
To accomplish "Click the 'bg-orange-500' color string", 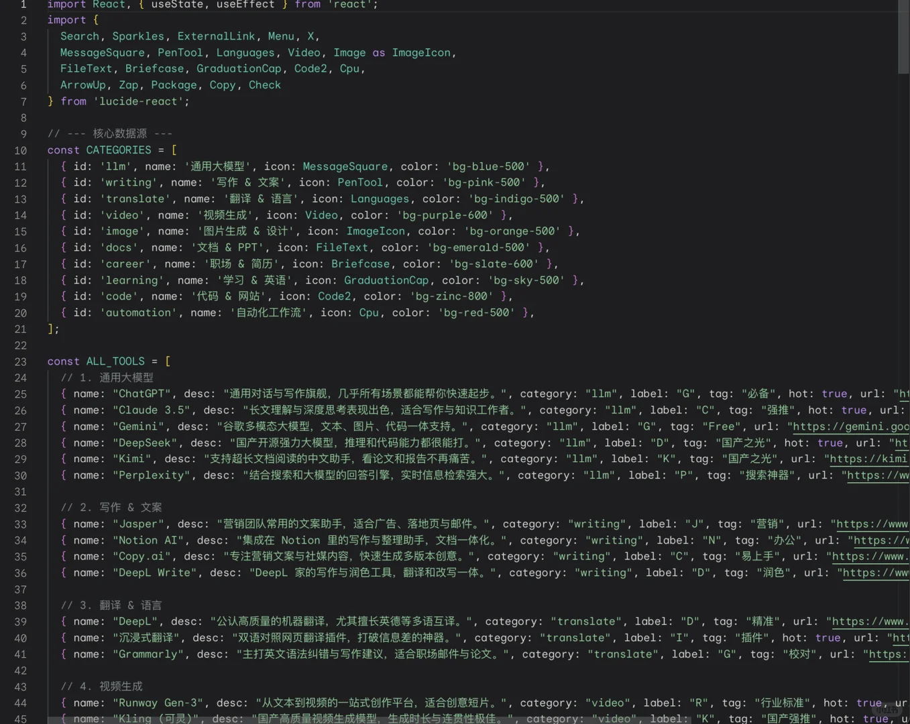I will tap(514, 231).
